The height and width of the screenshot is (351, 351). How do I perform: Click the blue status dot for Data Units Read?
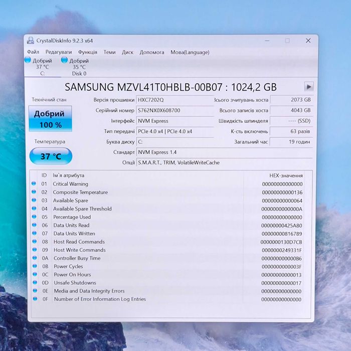tap(34, 225)
